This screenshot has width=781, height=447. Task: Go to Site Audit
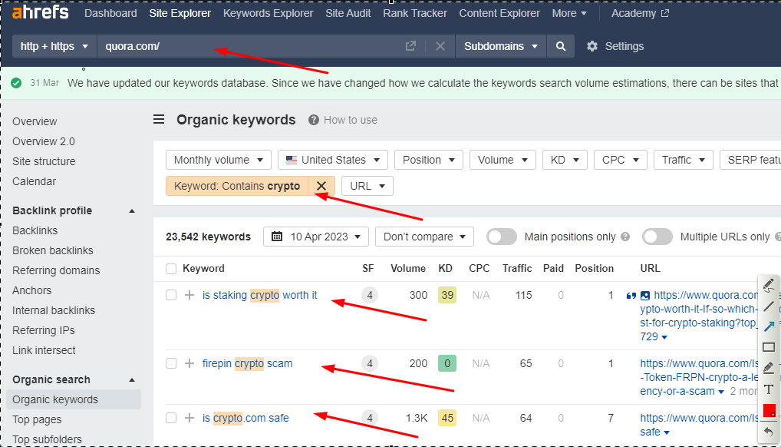(x=348, y=14)
